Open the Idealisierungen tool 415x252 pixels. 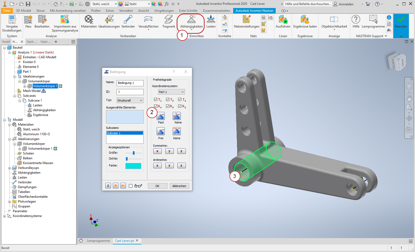click(109, 22)
